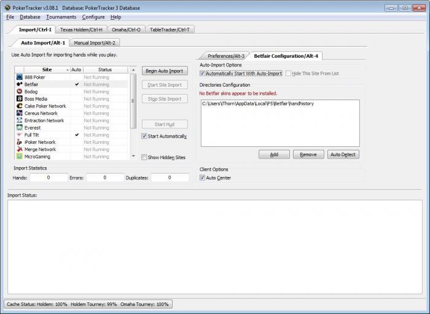Open the Database menu
Screen dimensions: 430x314
tap(30, 17)
